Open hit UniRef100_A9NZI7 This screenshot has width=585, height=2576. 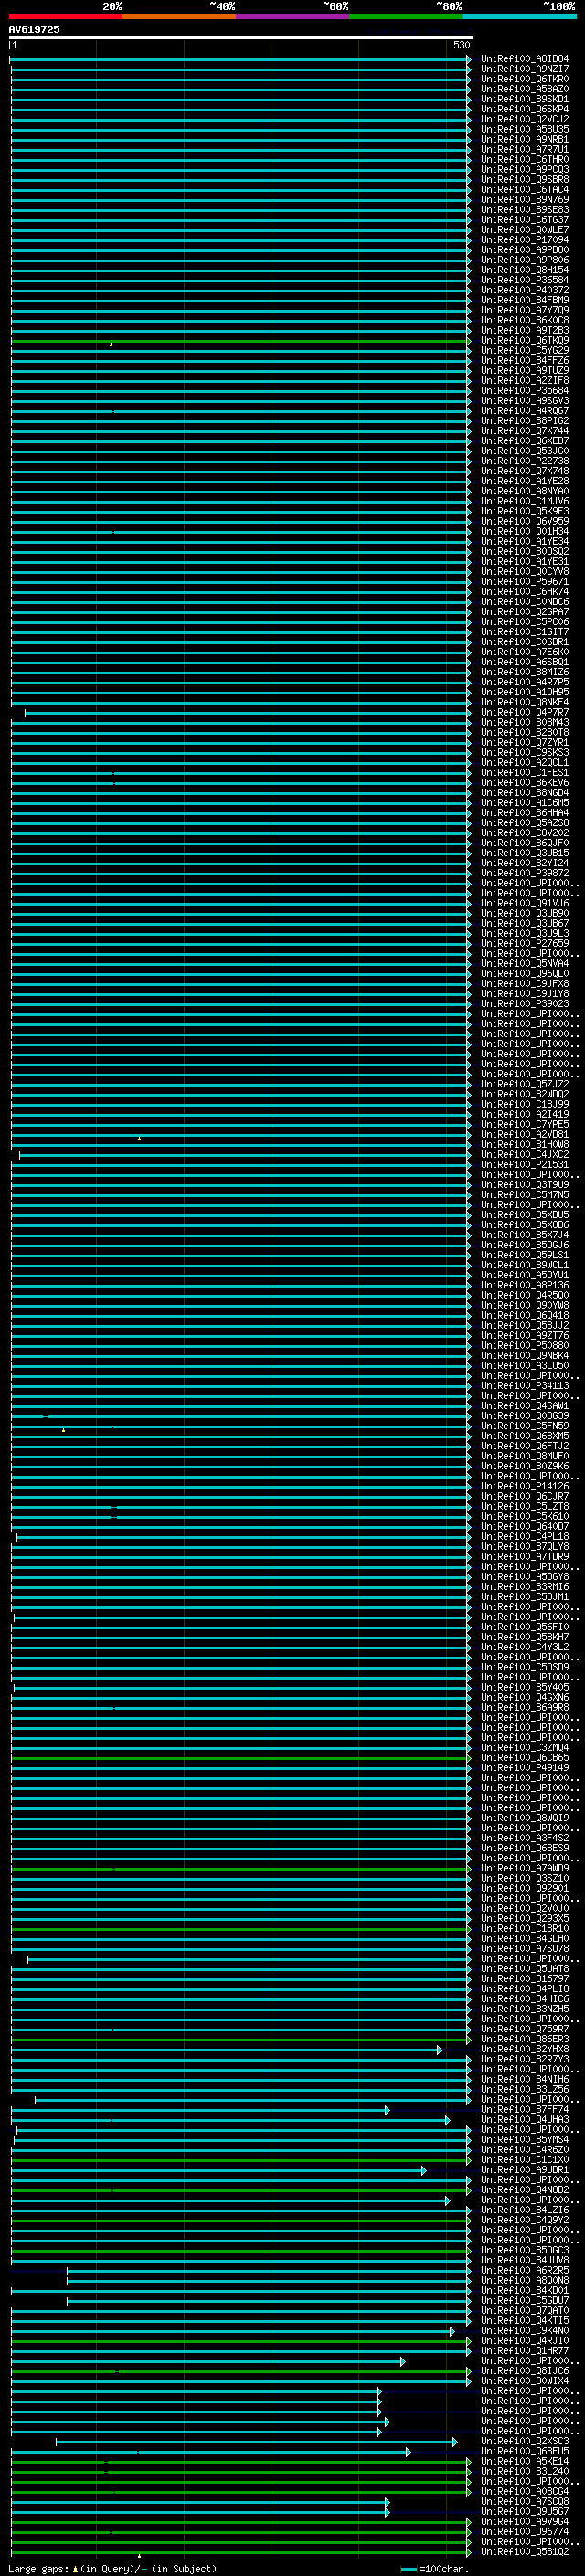coord(525,69)
